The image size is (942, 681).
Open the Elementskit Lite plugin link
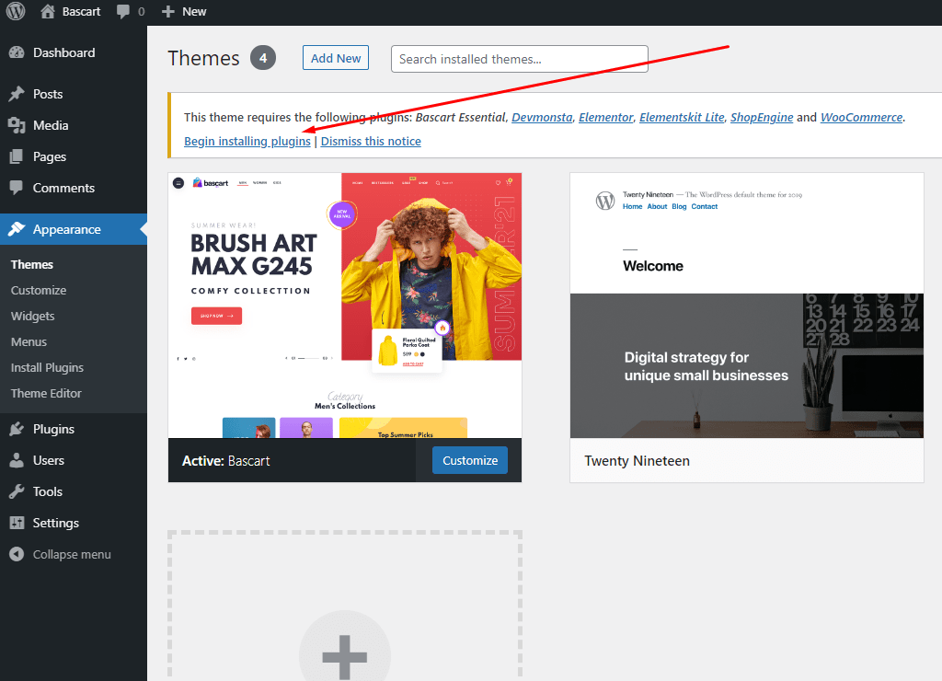click(682, 117)
